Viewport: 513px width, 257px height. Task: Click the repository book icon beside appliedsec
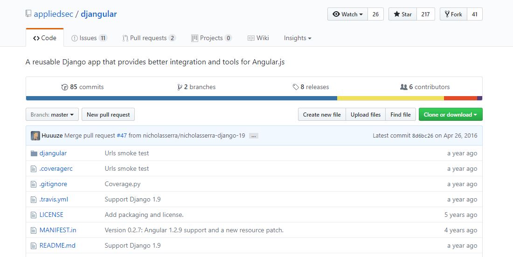click(28, 14)
